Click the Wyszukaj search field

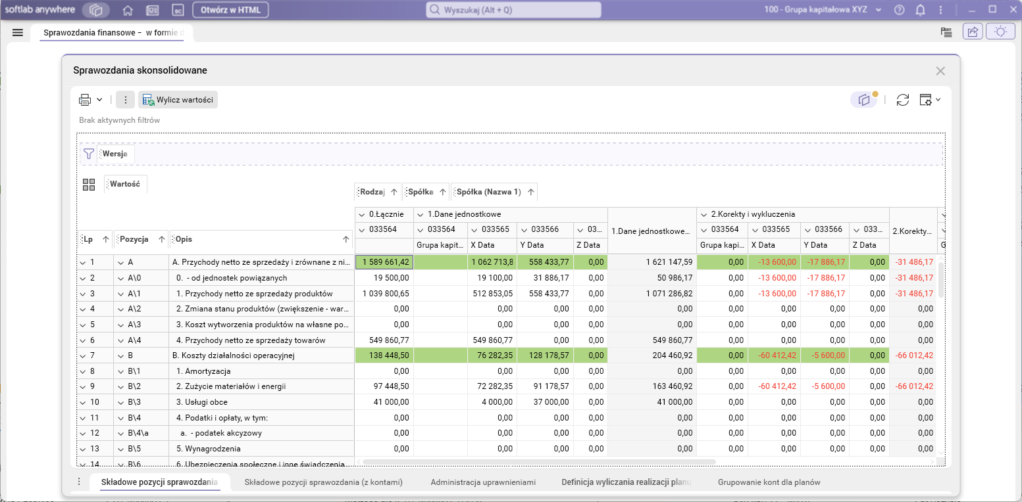click(513, 10)
